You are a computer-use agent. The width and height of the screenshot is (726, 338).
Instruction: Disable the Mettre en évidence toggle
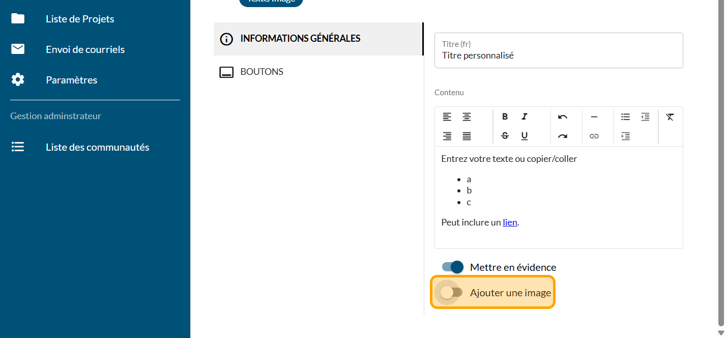452,267
